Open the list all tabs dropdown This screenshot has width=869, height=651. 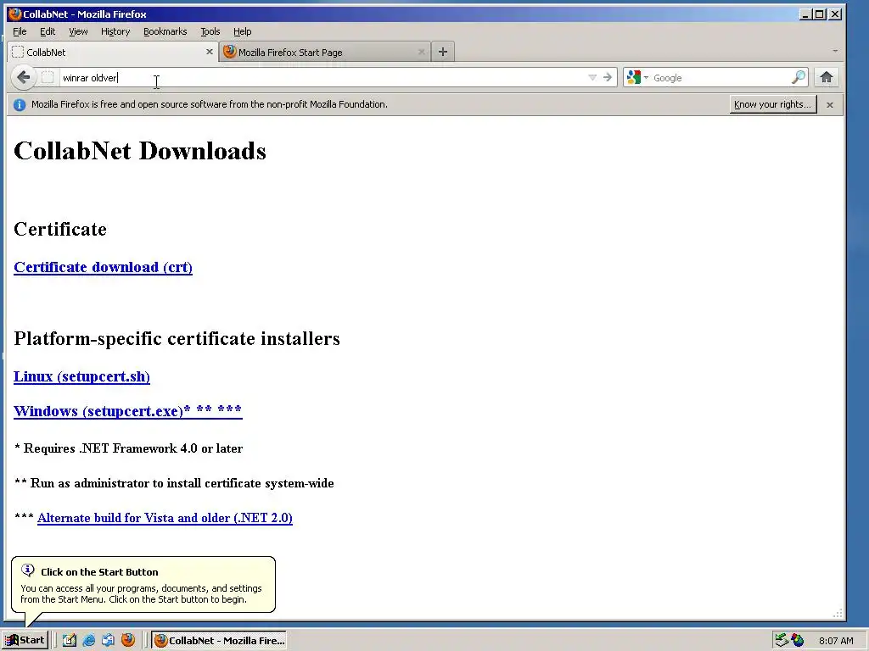(835, 51)
